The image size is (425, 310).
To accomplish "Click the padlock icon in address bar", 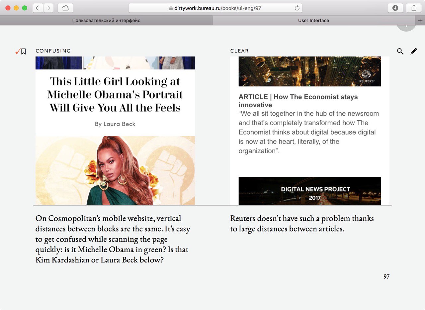I will (x=171, y=8).
